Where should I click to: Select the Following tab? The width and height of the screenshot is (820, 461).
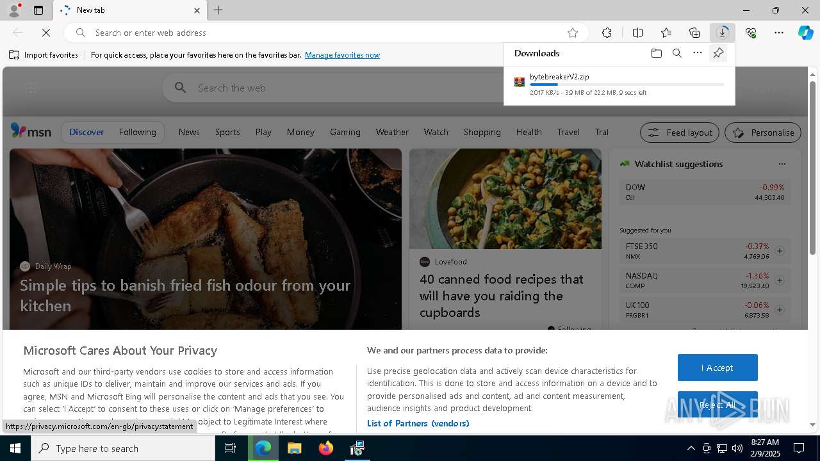[137, 132]
